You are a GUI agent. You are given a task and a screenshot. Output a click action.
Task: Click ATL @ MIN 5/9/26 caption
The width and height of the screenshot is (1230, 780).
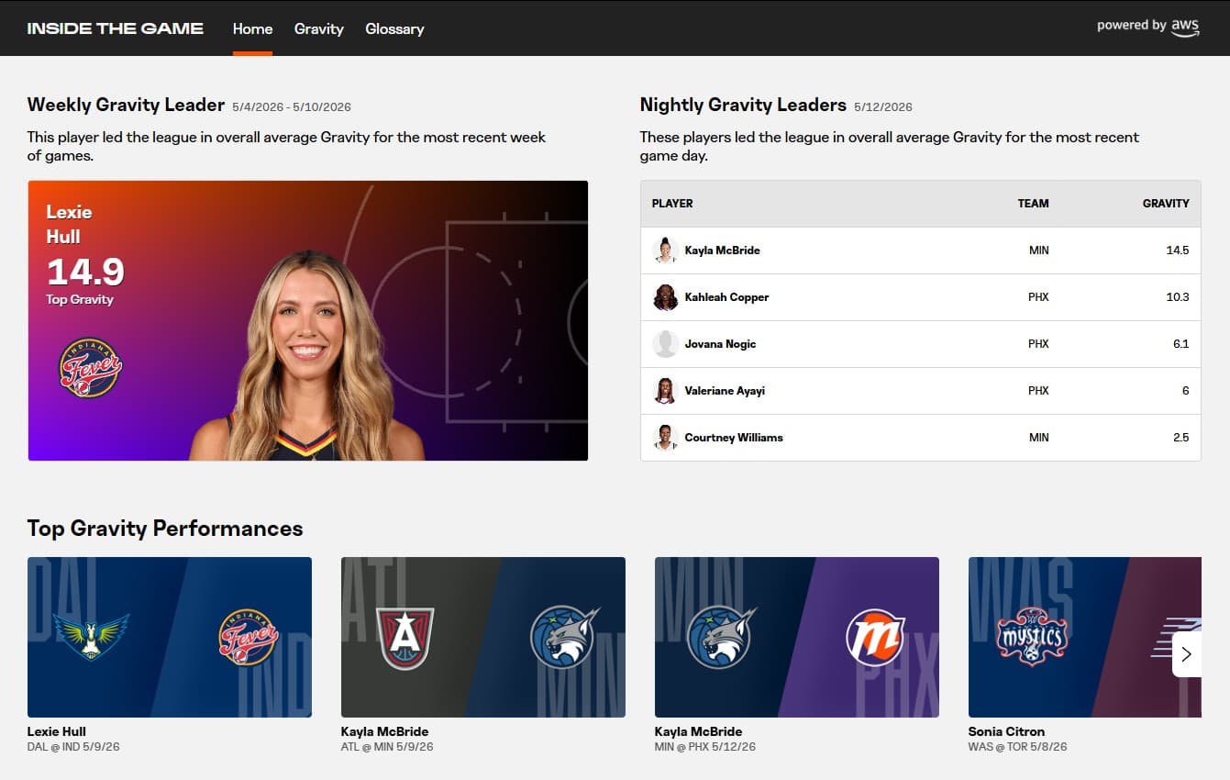click(x=387, y=747)
